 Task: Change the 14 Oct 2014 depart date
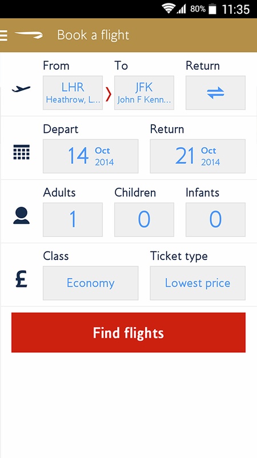coord(91,156)
